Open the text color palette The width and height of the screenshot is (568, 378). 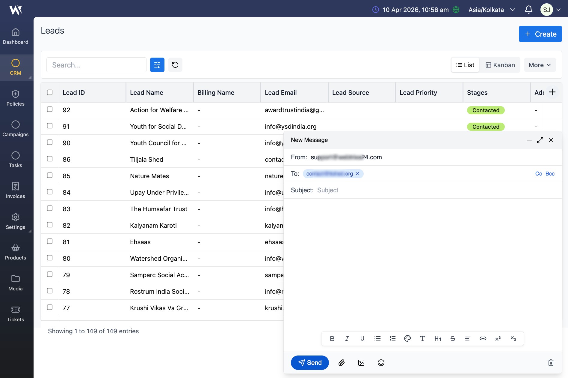tap(407, 338)
